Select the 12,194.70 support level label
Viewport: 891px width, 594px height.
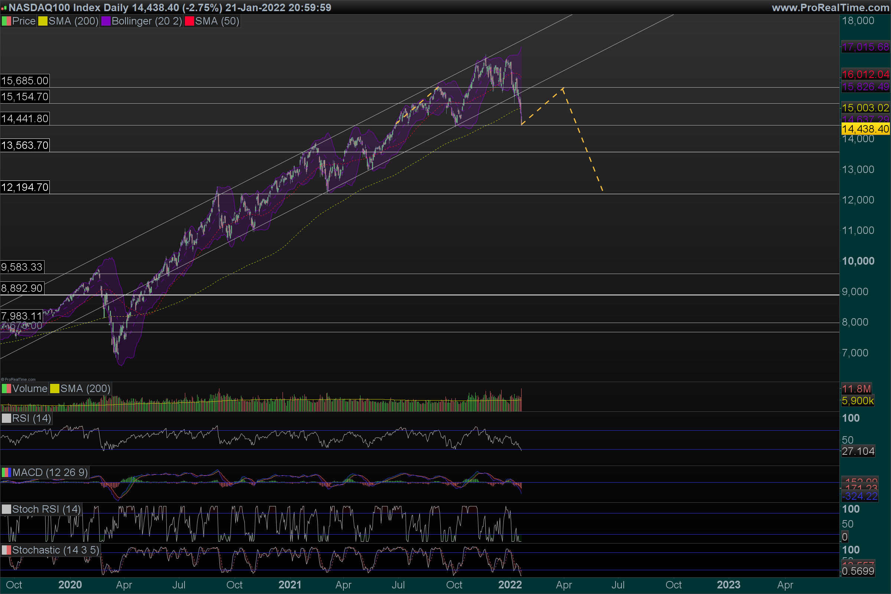tap(25, 187)
